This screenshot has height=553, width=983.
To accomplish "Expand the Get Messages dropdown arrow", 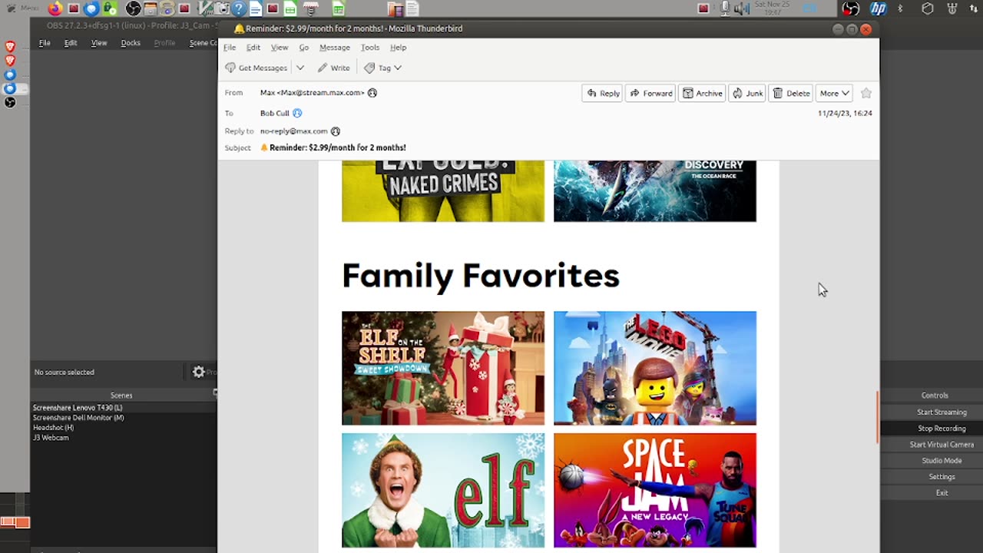I will [x=300, y=68].
